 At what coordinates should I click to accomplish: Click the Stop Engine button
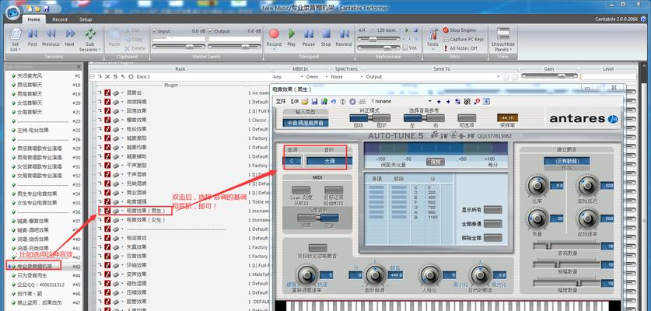pyautogui.click(x=459, y=30)
